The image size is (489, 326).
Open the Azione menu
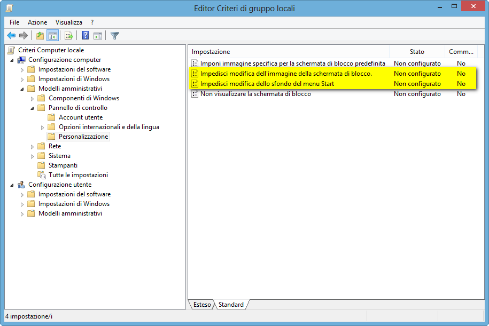pos(37,22)
